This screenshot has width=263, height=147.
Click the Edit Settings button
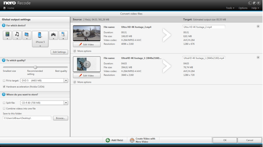pyautogui.click(x=59, y=52)
